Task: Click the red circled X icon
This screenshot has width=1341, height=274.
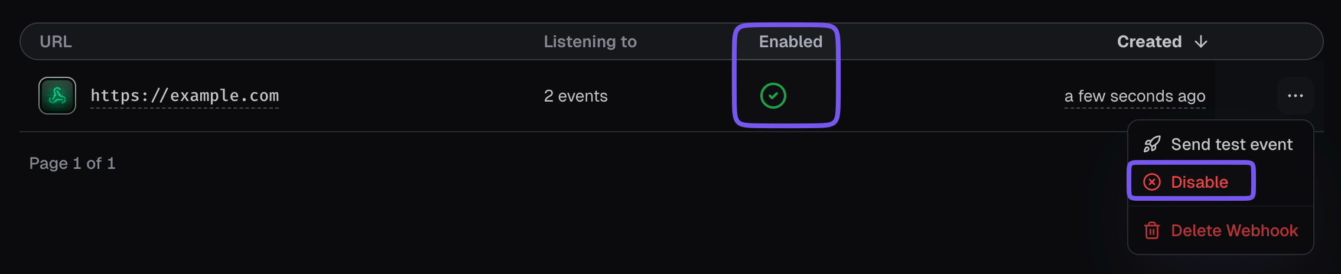Action: (x=1152, y=182)
